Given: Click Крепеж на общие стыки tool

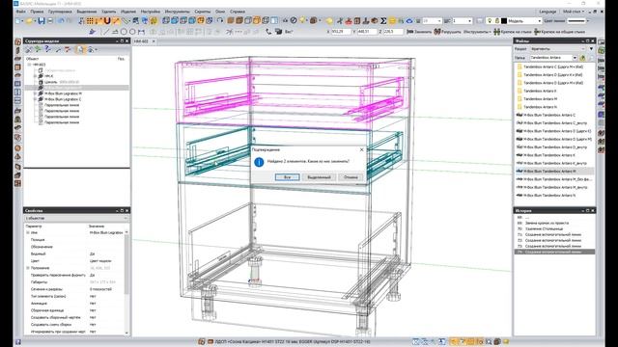Looking at the screenshot, I should [560, 32].
